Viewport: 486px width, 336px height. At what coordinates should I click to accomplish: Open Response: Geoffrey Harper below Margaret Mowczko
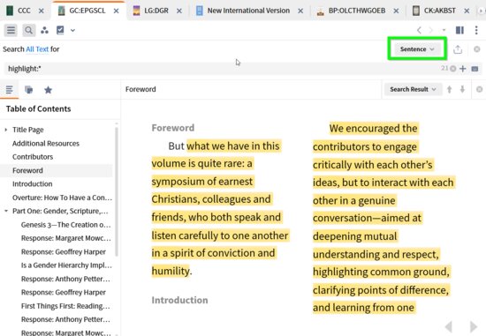pyautogui.click(x=64, y=252)
